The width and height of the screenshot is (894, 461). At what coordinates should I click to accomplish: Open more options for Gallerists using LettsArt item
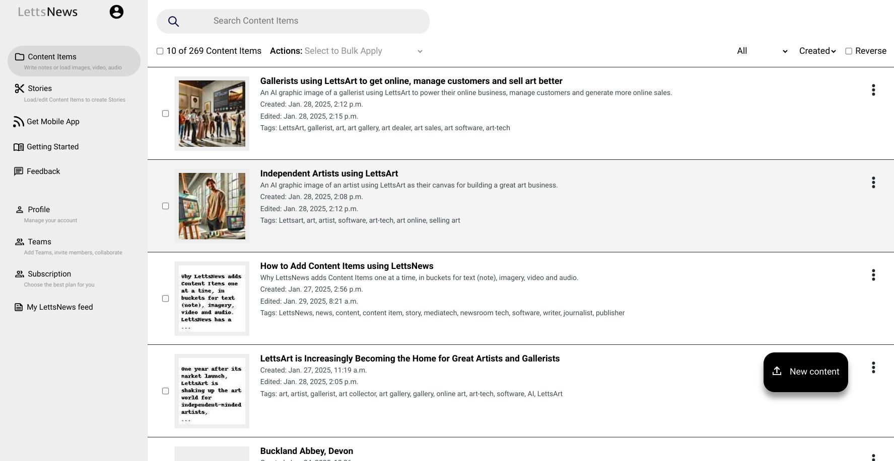(x=873, y=90)
